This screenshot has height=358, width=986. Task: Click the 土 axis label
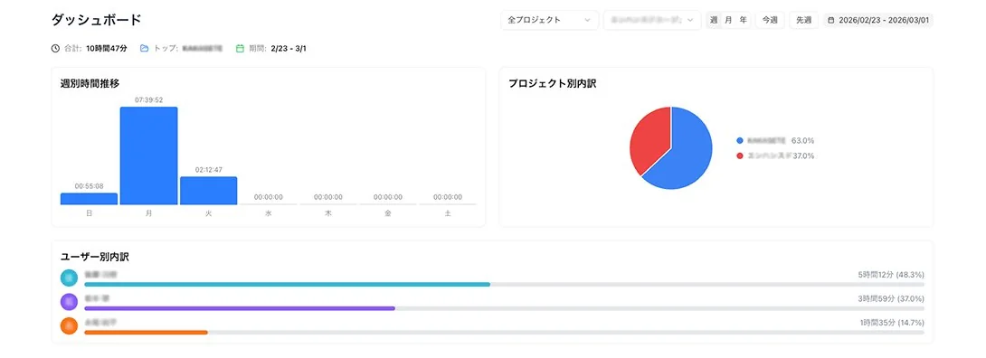pyautogui.click(x=448, y=213)
